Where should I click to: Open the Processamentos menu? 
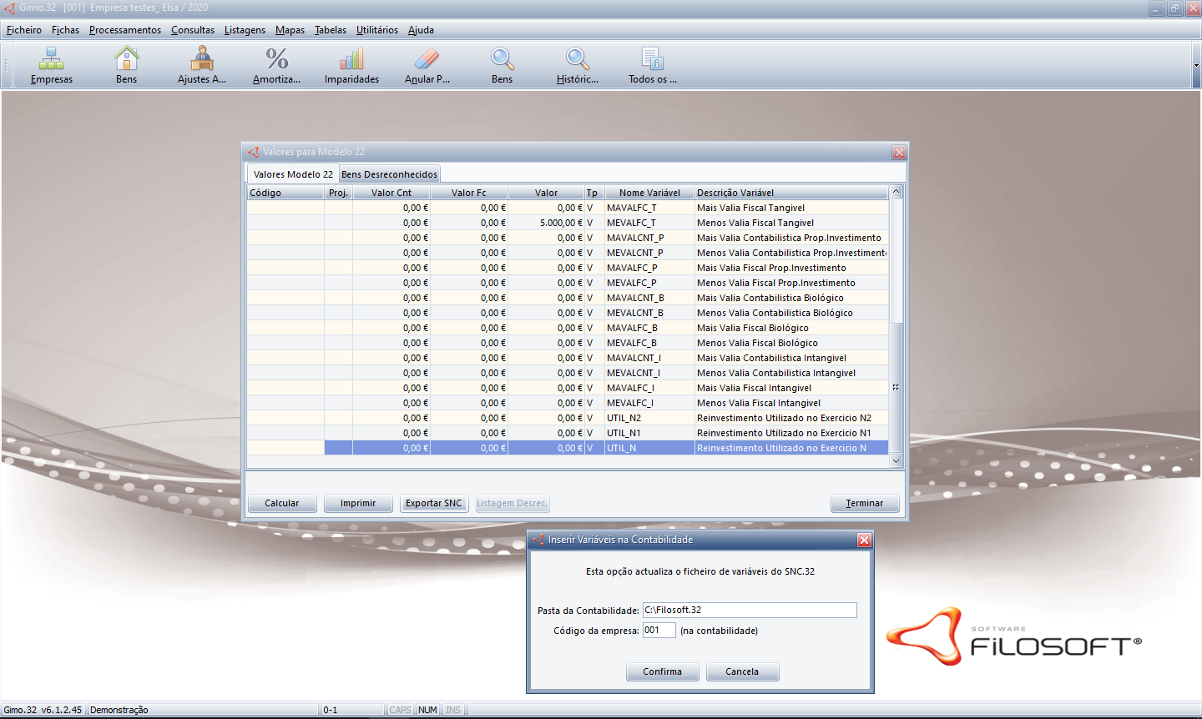point(125,30)
